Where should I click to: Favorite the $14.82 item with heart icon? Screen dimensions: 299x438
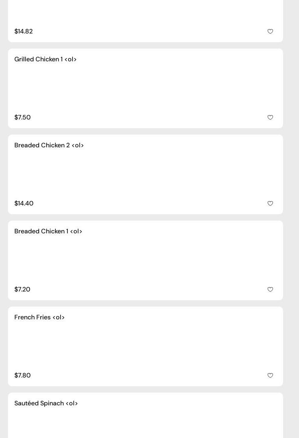[270, 31]
